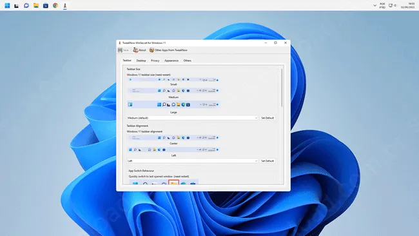Launch Chat from the taskbar
Image resolution: width=419 pixels, height=236 pixels.
click(x=26, y=5)
